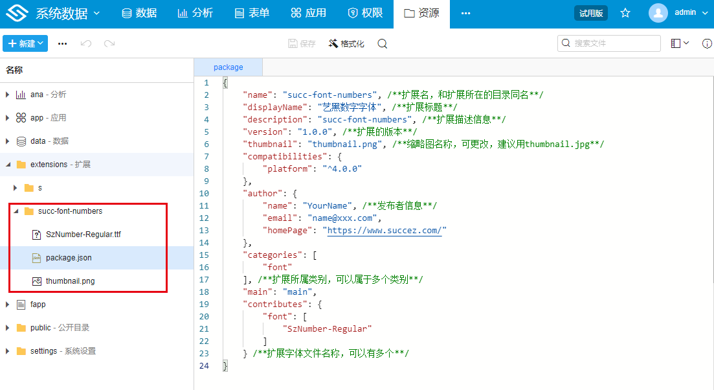Collapse the succ-font-numbers folder
The height and width of the screenshot is (390, 714).
point(16,211)
